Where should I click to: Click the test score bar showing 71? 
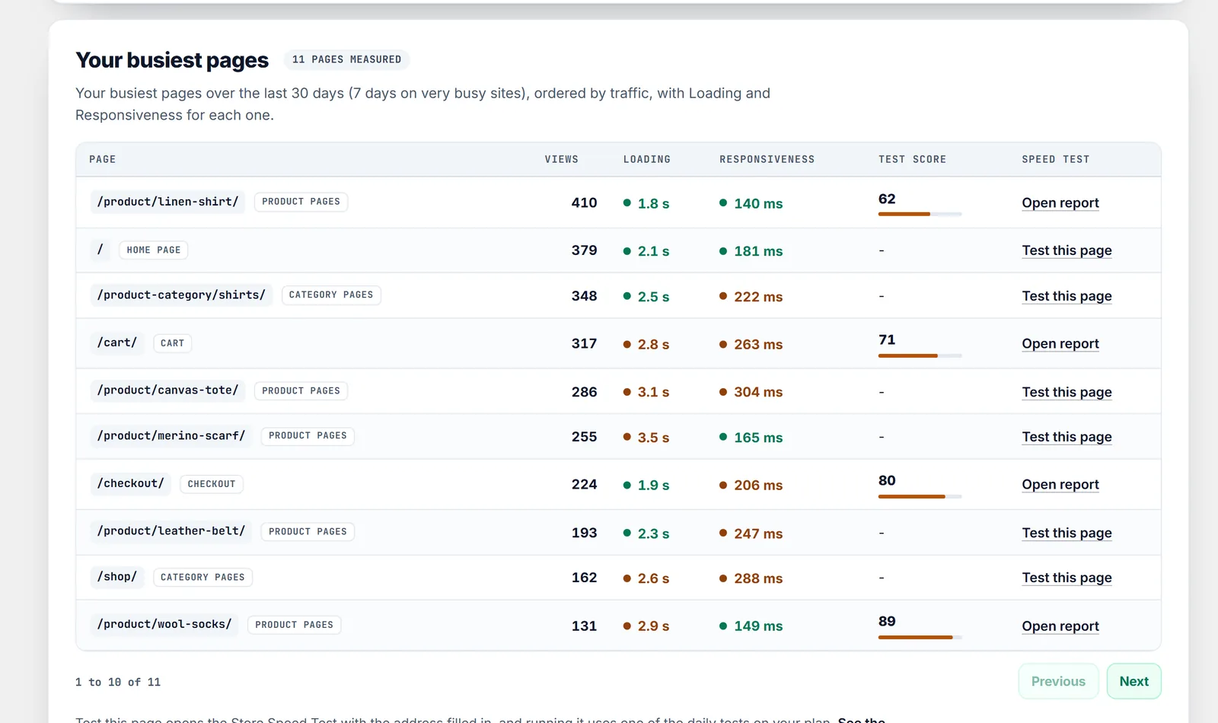[x=920, y=355]
